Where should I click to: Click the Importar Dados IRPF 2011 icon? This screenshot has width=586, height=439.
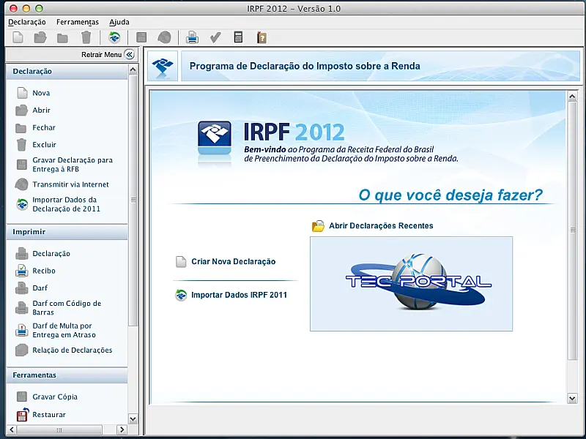pos(181,295)
